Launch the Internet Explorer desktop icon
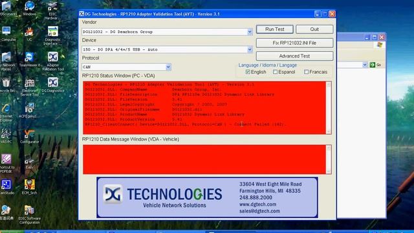 pos(6,113)
